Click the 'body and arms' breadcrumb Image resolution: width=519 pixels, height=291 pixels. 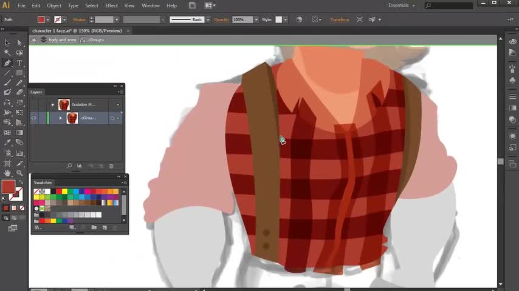(x=62, y=40)
